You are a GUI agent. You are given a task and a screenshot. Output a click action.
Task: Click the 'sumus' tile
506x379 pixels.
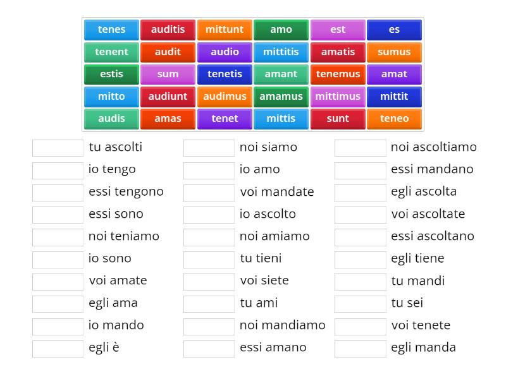coord(395,52)
